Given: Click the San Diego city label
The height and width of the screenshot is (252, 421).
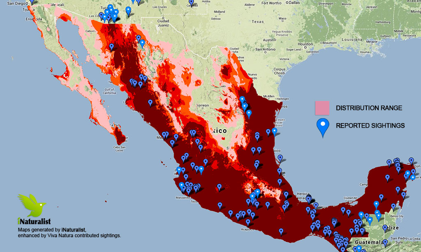Looking at the screenshot, I should pyautogui.click(x=16, y=3).
